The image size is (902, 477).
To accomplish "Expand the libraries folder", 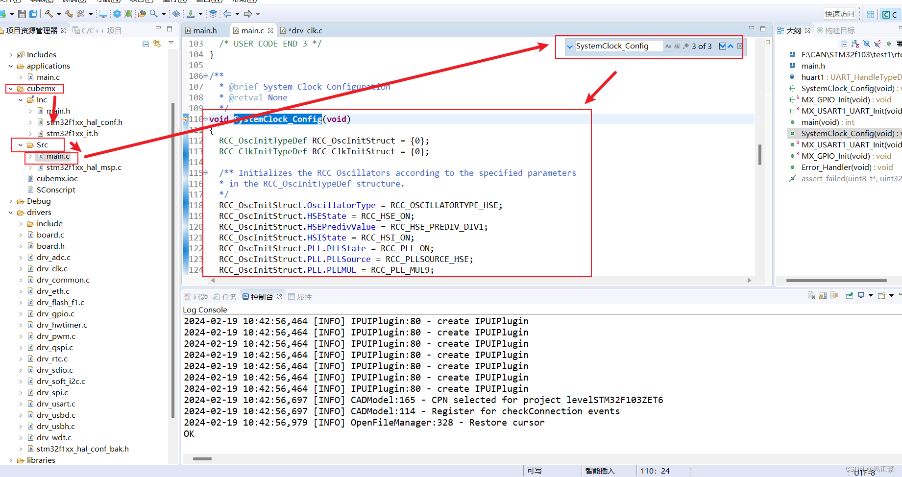I will point(11,460).
